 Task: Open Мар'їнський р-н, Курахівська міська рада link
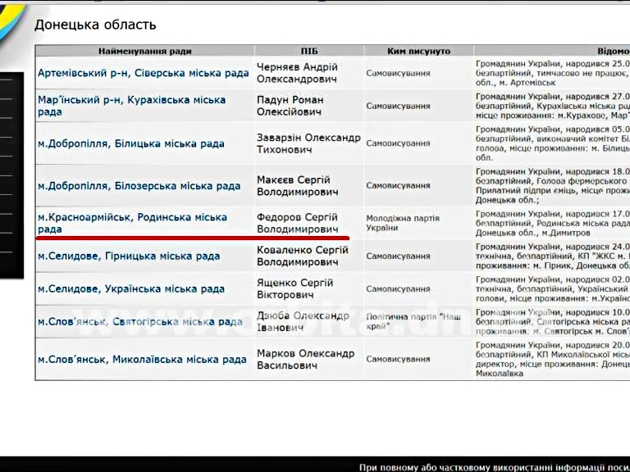[x=131, y=106]
